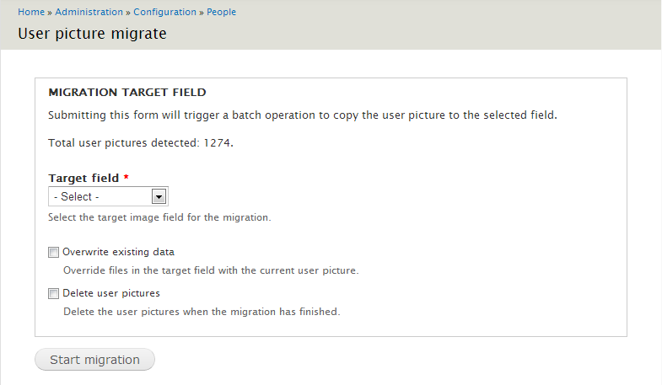Click the '- Select -' text in the combo box

point(77,196)
